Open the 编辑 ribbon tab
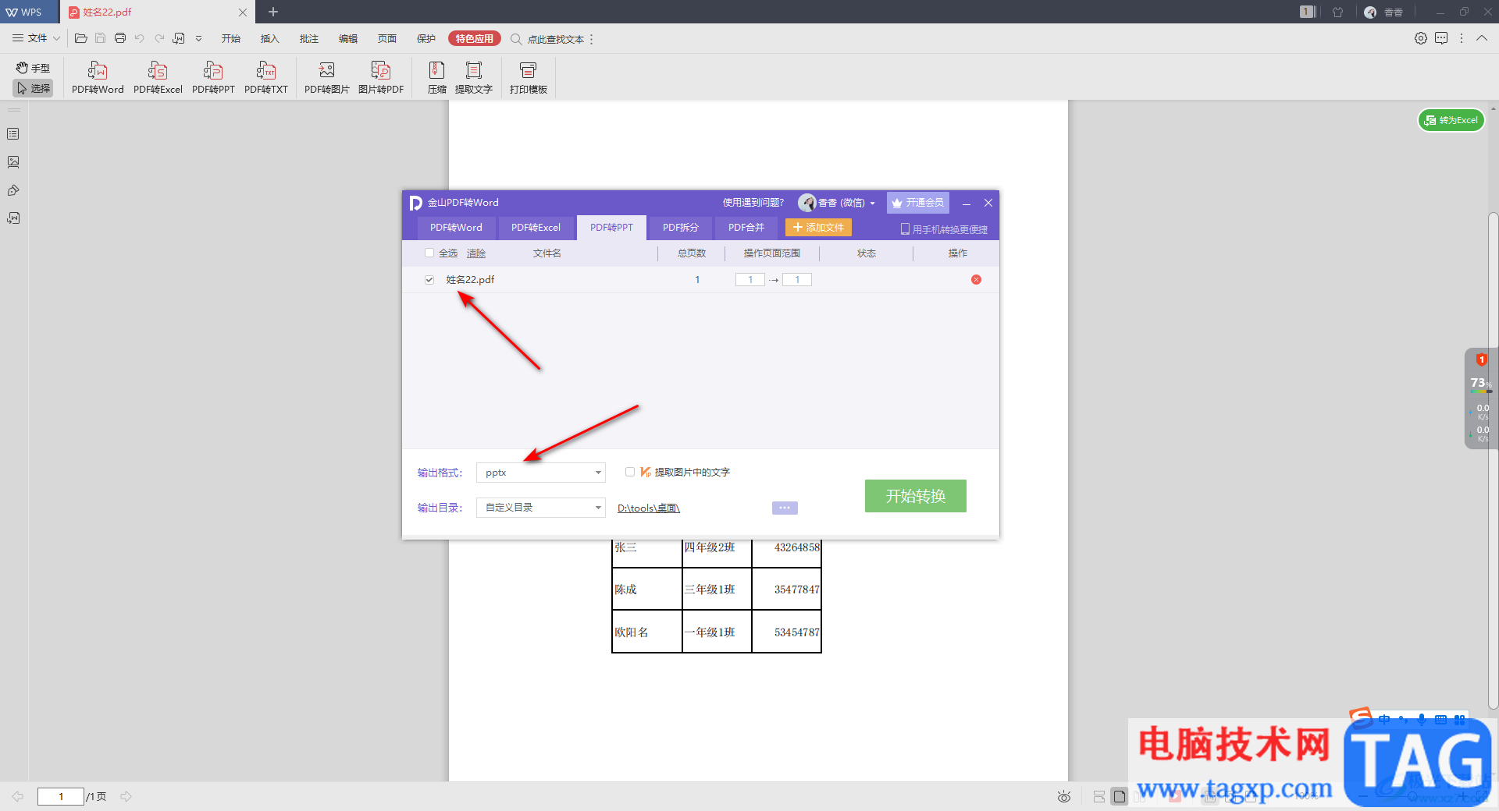Screen dimensions: 1499x811 (x=348, y=38)
